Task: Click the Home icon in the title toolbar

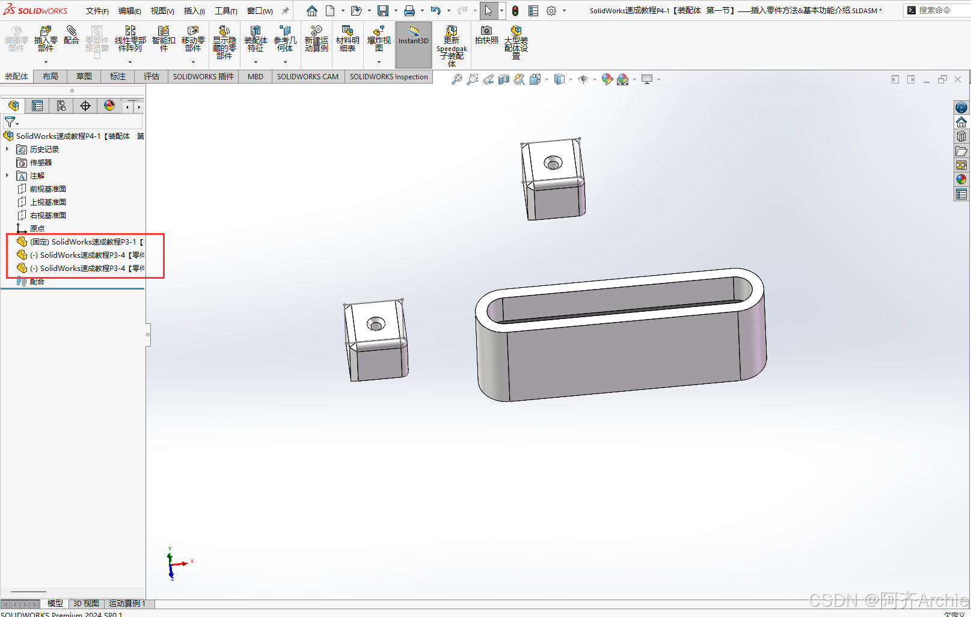Action: tap(312, 11)
